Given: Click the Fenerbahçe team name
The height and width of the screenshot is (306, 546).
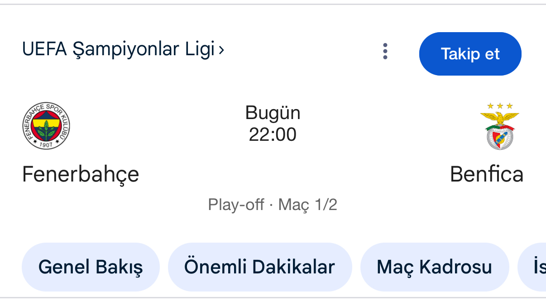Looking at the screenshot, I should (x=81, y=174).
